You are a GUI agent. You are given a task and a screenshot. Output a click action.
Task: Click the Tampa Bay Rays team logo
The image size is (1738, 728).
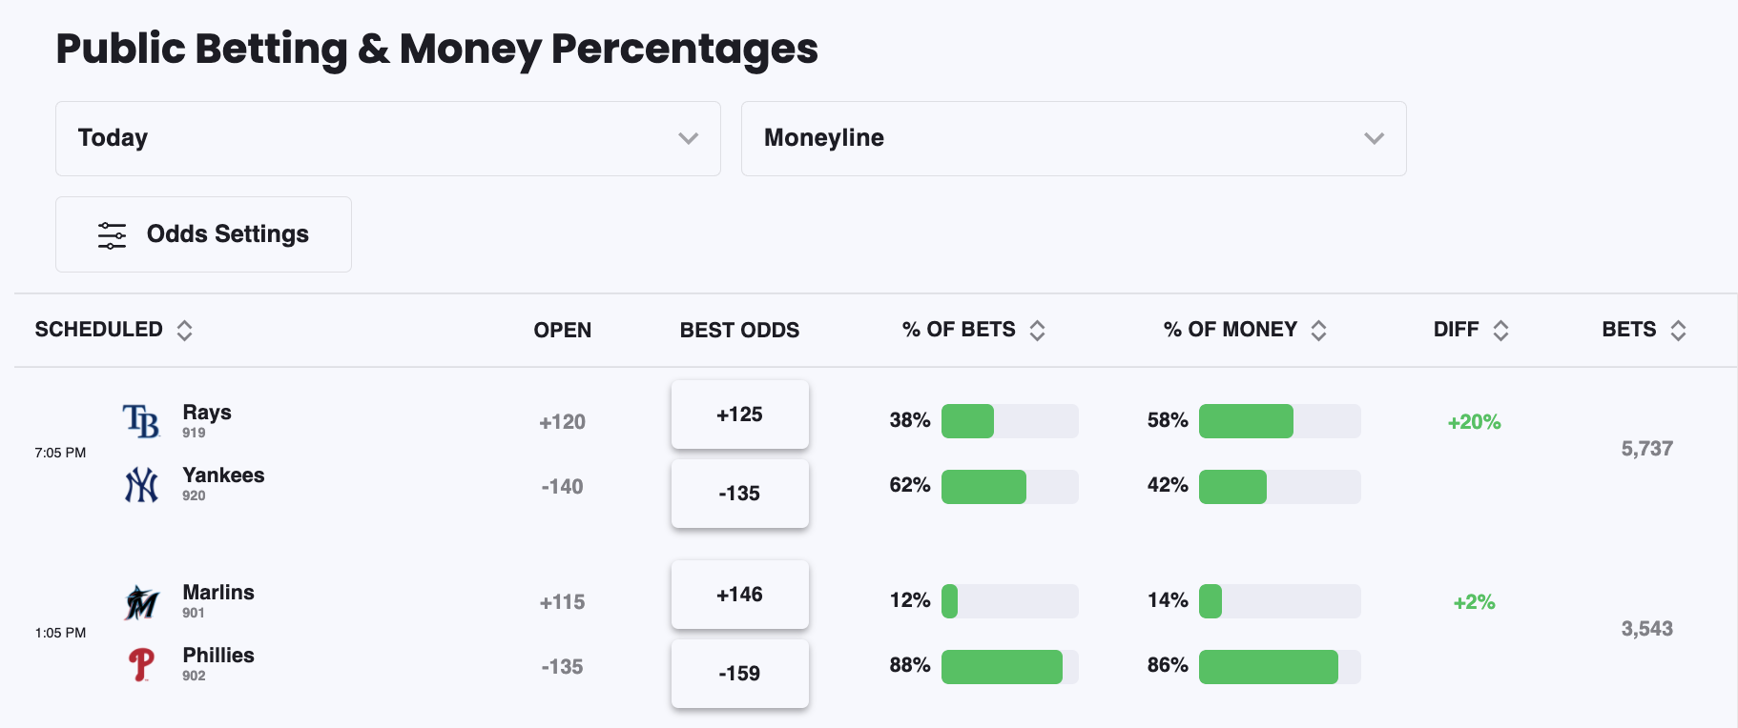pyautogui.click(x=141, y=421)
